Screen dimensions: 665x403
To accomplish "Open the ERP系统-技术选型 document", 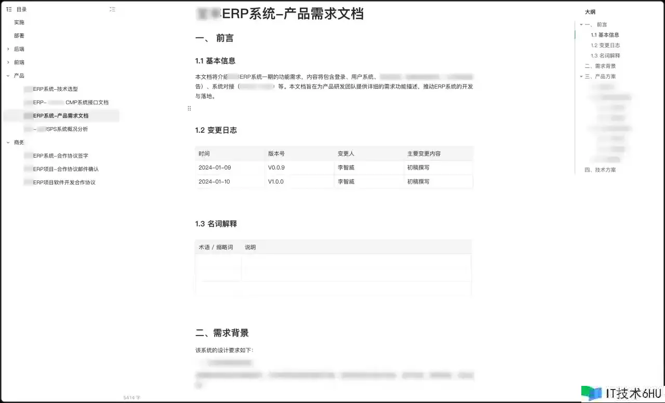I will click(55, 89).
